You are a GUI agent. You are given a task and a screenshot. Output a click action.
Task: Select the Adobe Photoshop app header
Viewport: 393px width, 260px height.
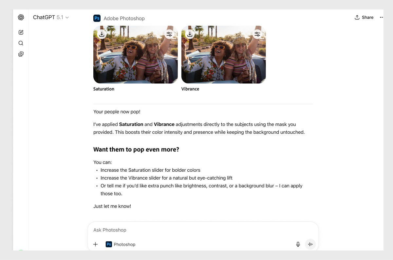pos(124,18)
